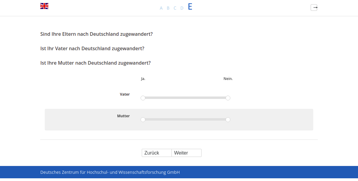Image resolution: width=358 pixels, height=181 pixels.
Task: Open current survey section E
Action: (190, 7)
